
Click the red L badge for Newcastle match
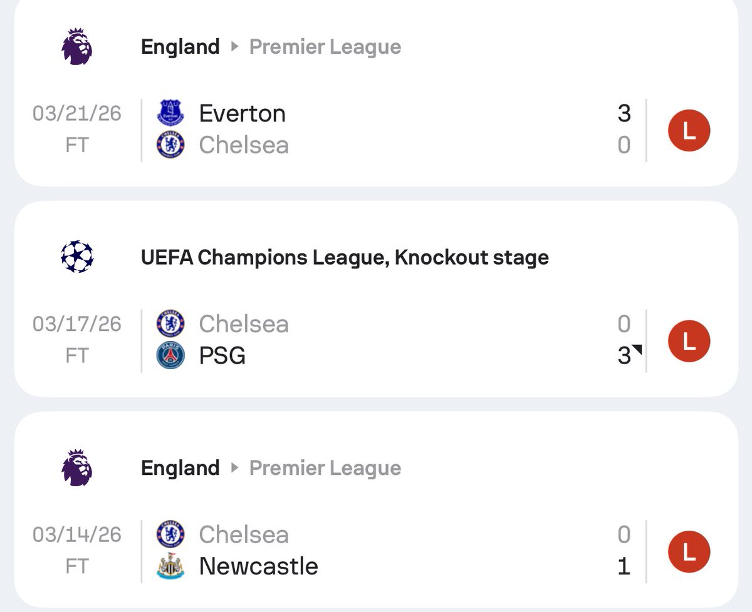click(x=689, y=552)
